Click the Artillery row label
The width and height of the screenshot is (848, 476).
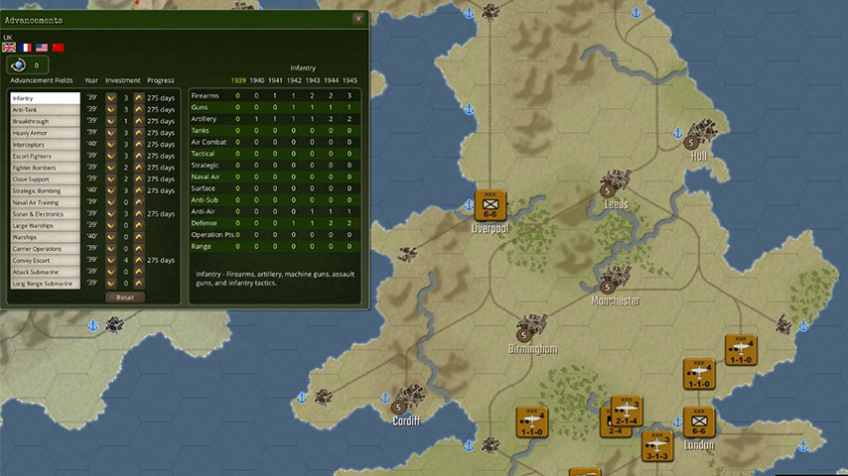pos(204,119)
